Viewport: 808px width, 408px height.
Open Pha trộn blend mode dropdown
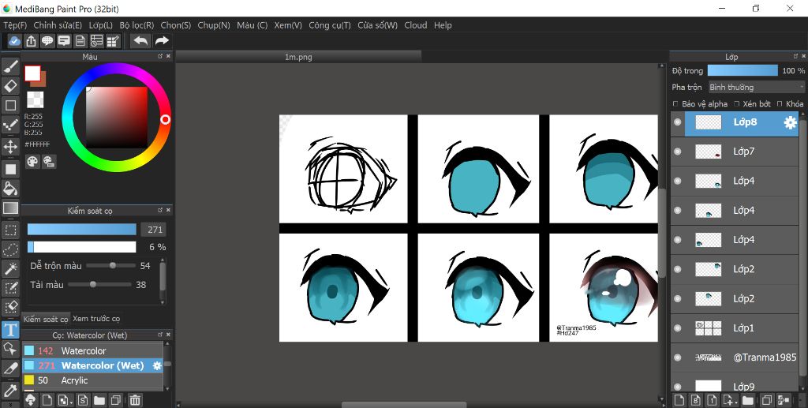[756, 87]
